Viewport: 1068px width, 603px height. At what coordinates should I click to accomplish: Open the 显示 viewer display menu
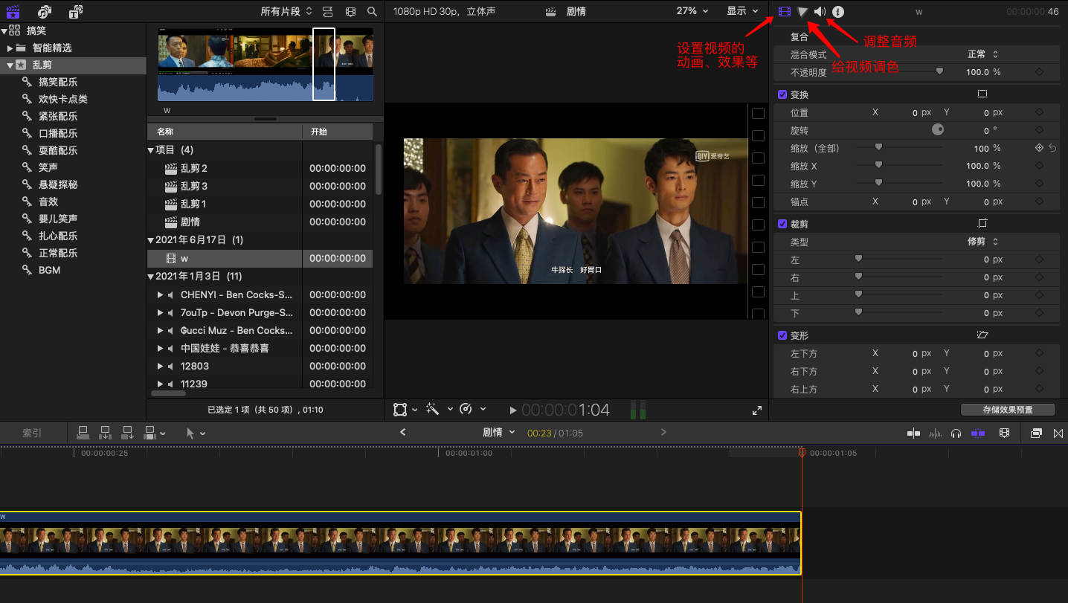point(742,11)
